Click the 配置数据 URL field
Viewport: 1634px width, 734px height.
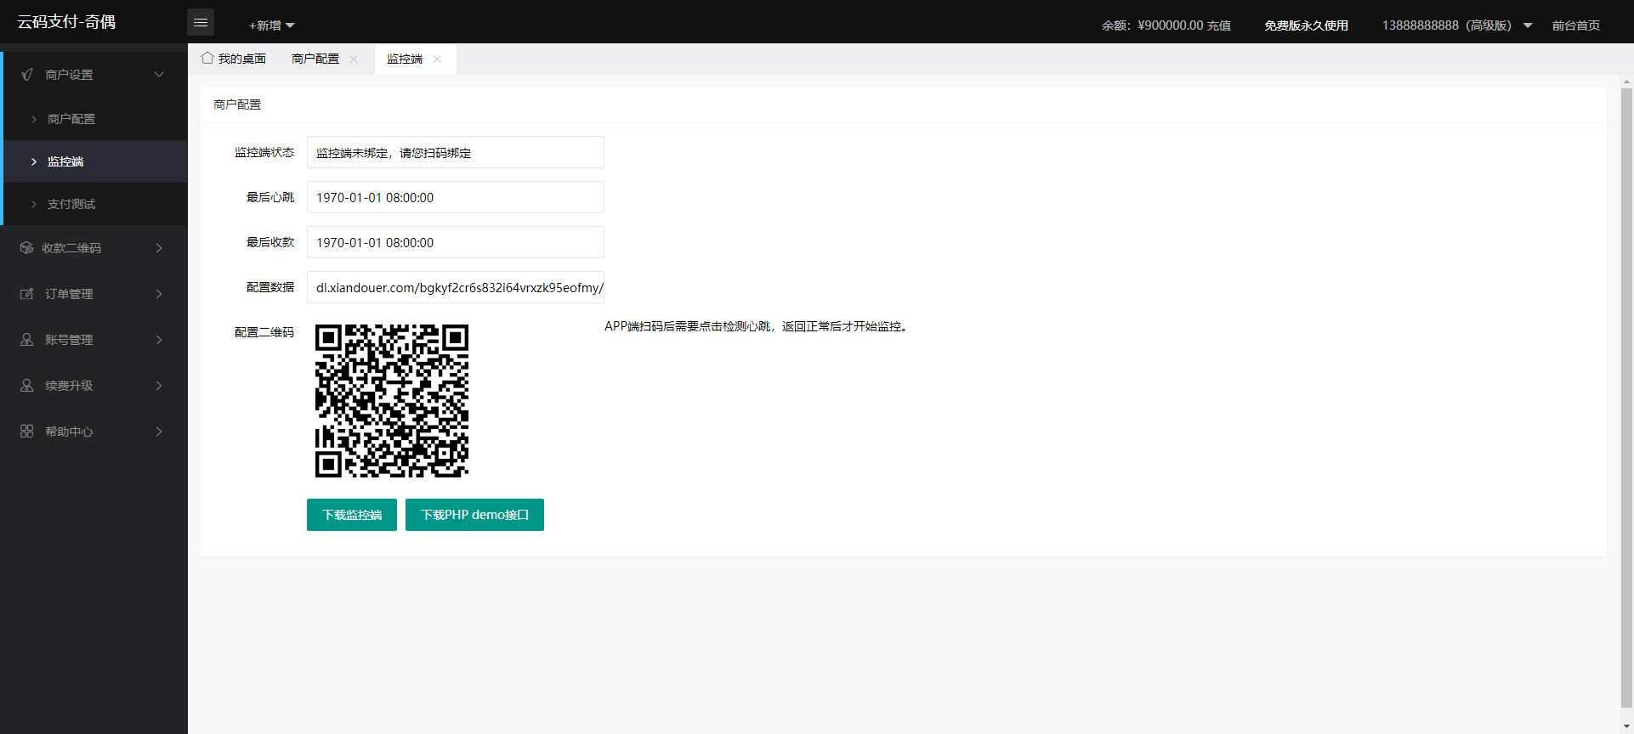click(x=456, y=287)
